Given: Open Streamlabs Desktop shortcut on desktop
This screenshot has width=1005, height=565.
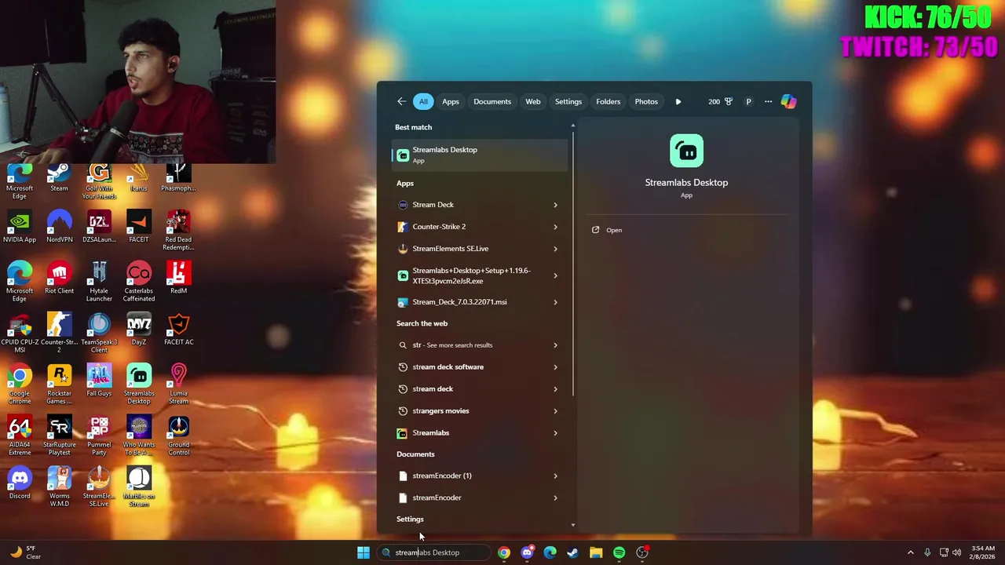Looking at the screenshot, I should click(138, 385).
